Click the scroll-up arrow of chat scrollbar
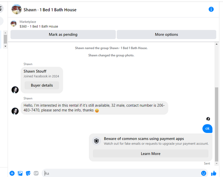The width and height of the screenshot is (223, 177). 217,44
